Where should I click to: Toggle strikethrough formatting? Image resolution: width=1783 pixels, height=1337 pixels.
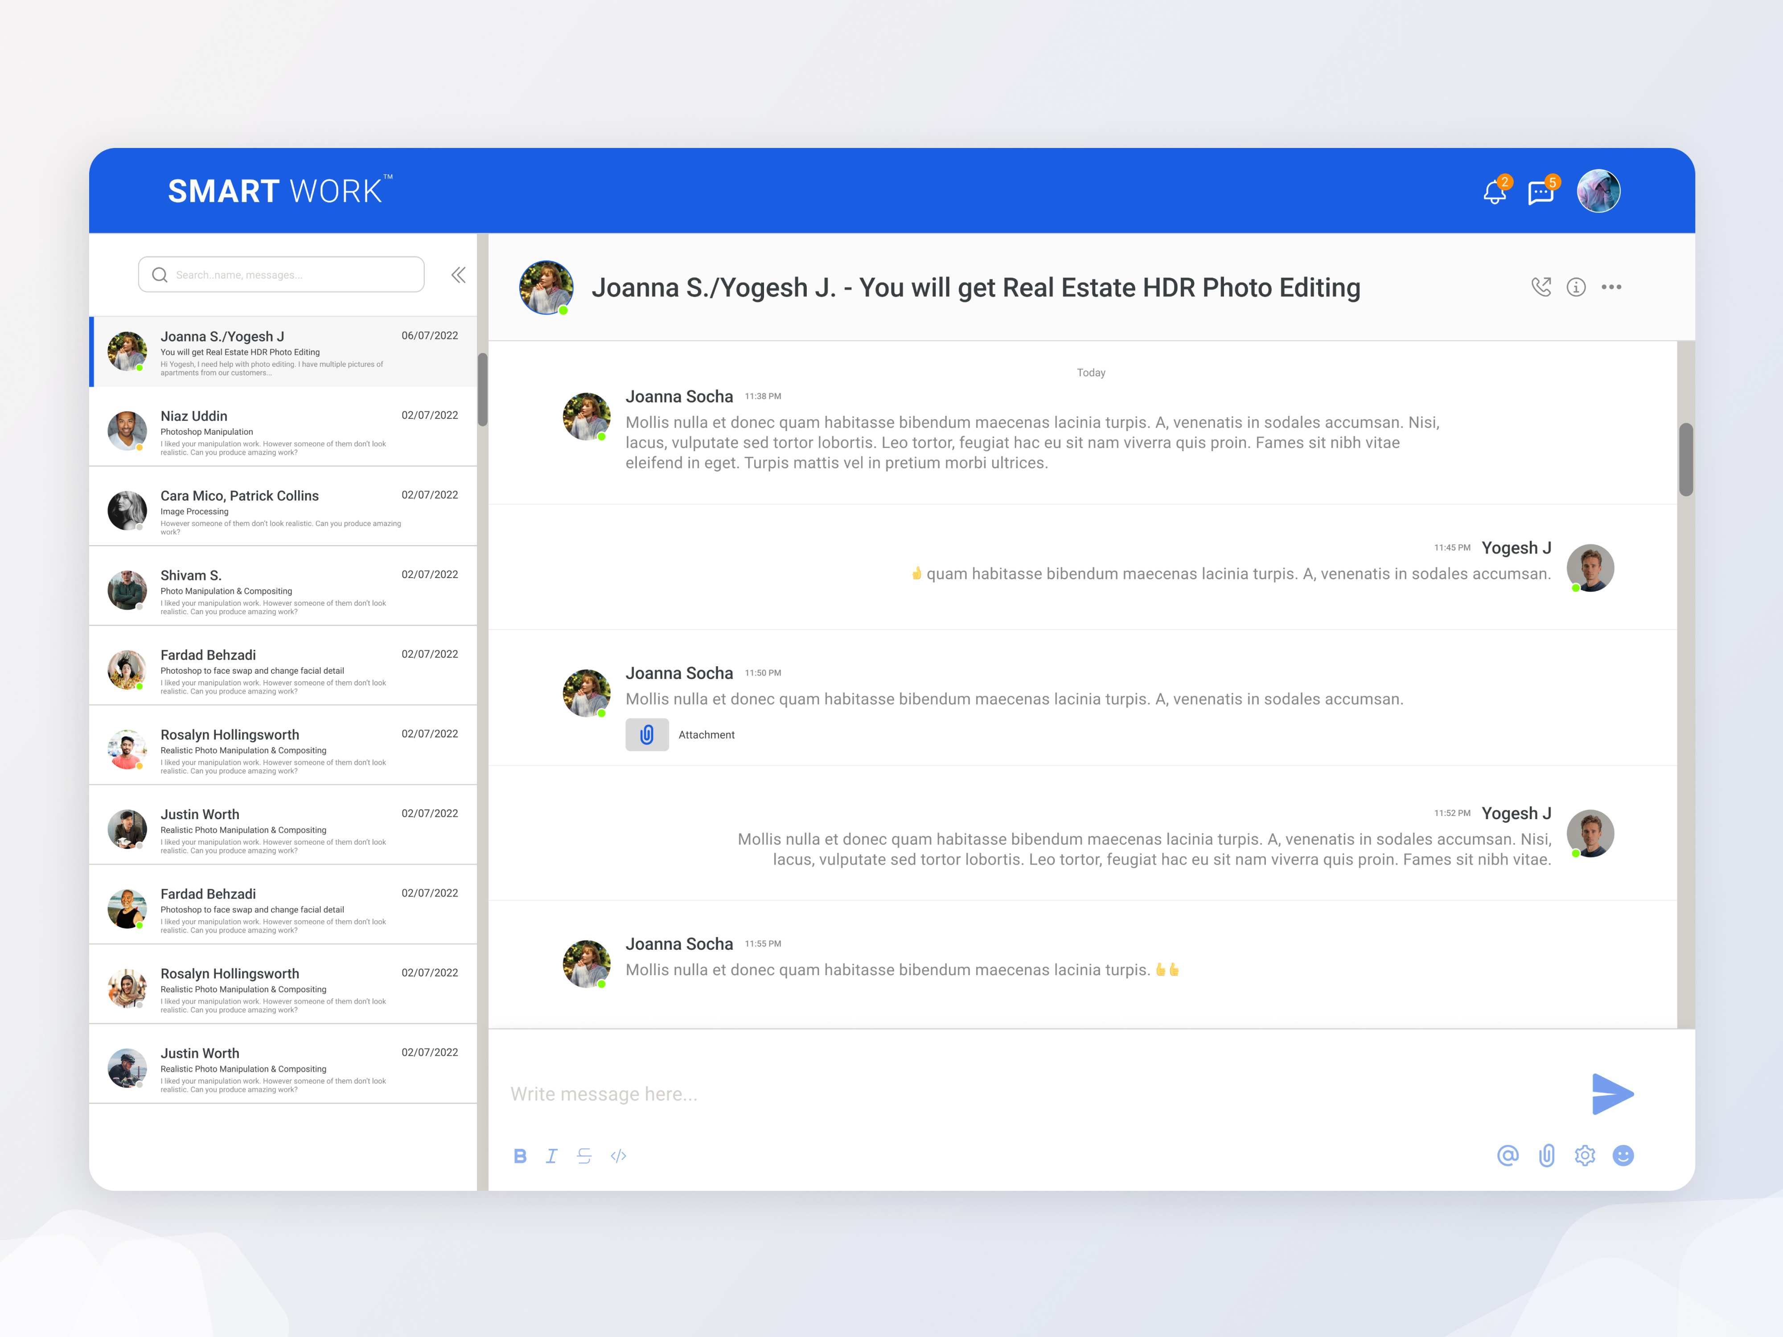[x=584, y=1157]
